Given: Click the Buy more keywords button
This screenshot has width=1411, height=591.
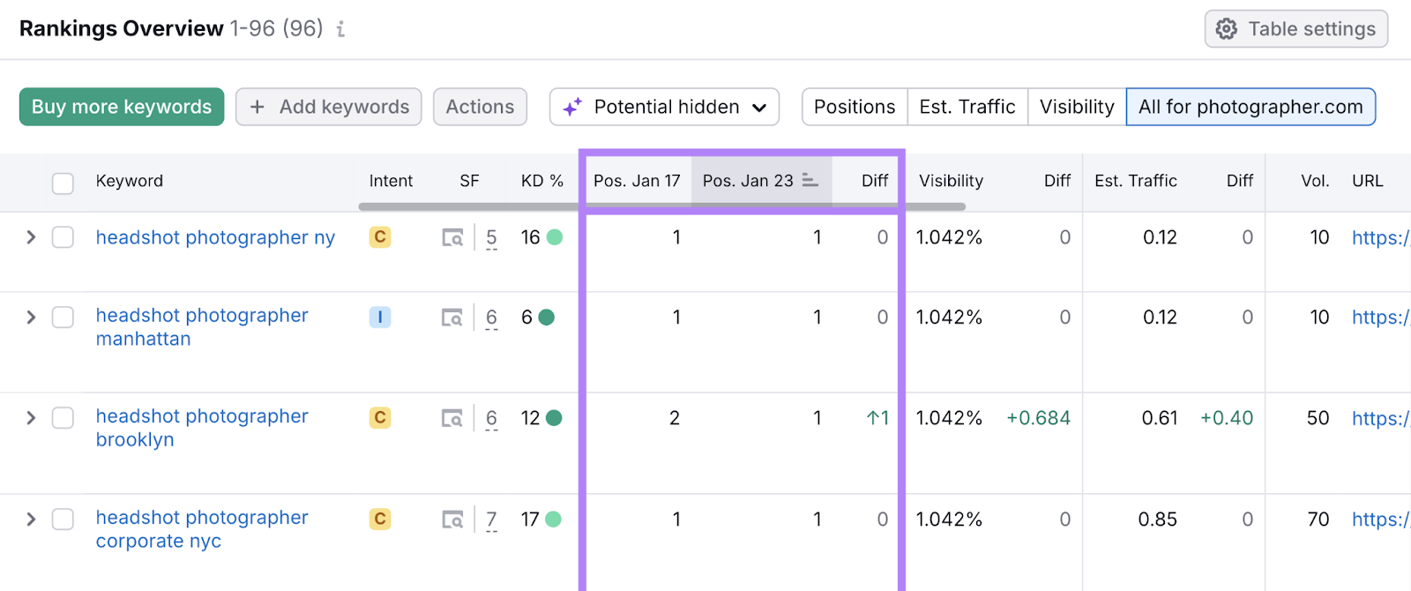Looking at the screenshot, I should point(122,107).
